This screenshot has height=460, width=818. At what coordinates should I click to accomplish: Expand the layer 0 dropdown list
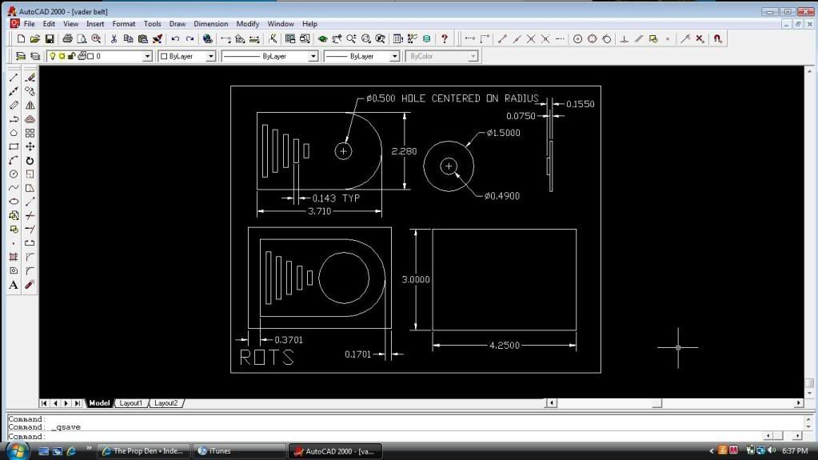coord(147,56)
